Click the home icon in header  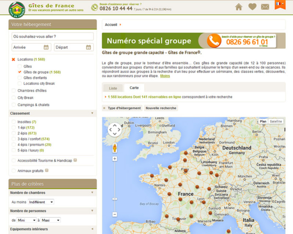pyautogui.click(x=239, y=7)
